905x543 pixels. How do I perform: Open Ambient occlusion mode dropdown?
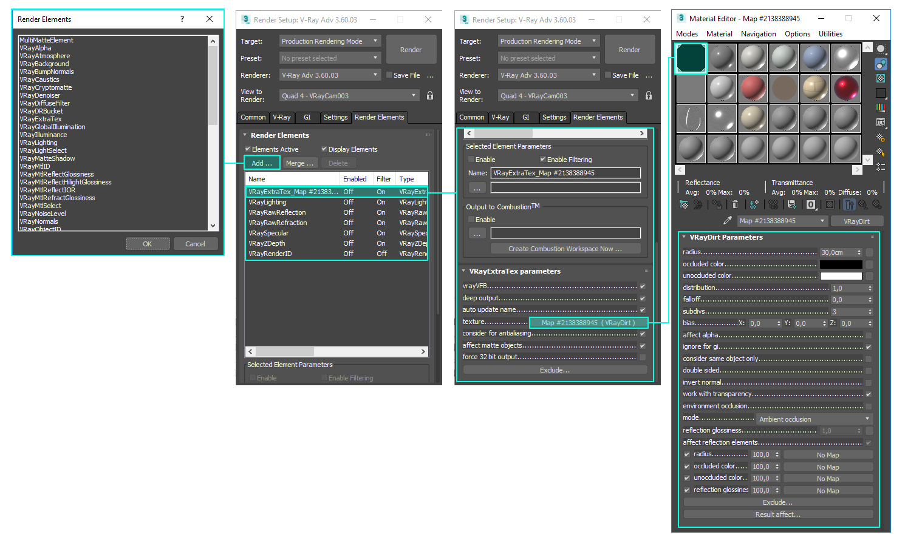[x=814, y=419]
